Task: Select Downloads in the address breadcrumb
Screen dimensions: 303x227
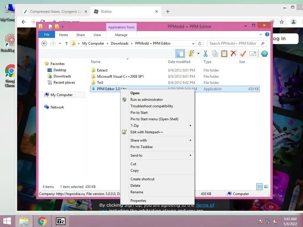Action: click(x=120, y=43)
